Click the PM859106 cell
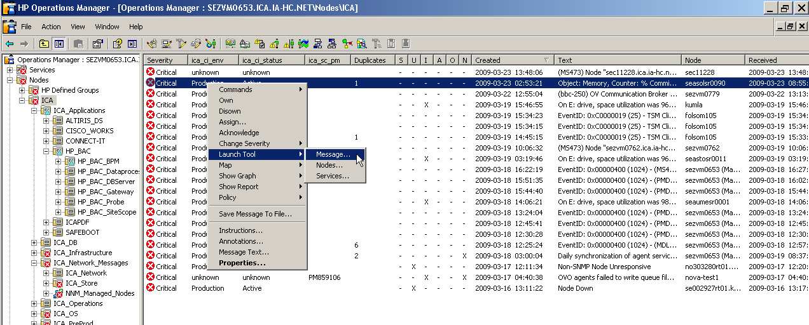This screenshot has height=325, width=809. pos(324,277)
